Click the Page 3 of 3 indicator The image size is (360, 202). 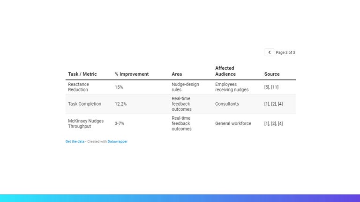285,52
